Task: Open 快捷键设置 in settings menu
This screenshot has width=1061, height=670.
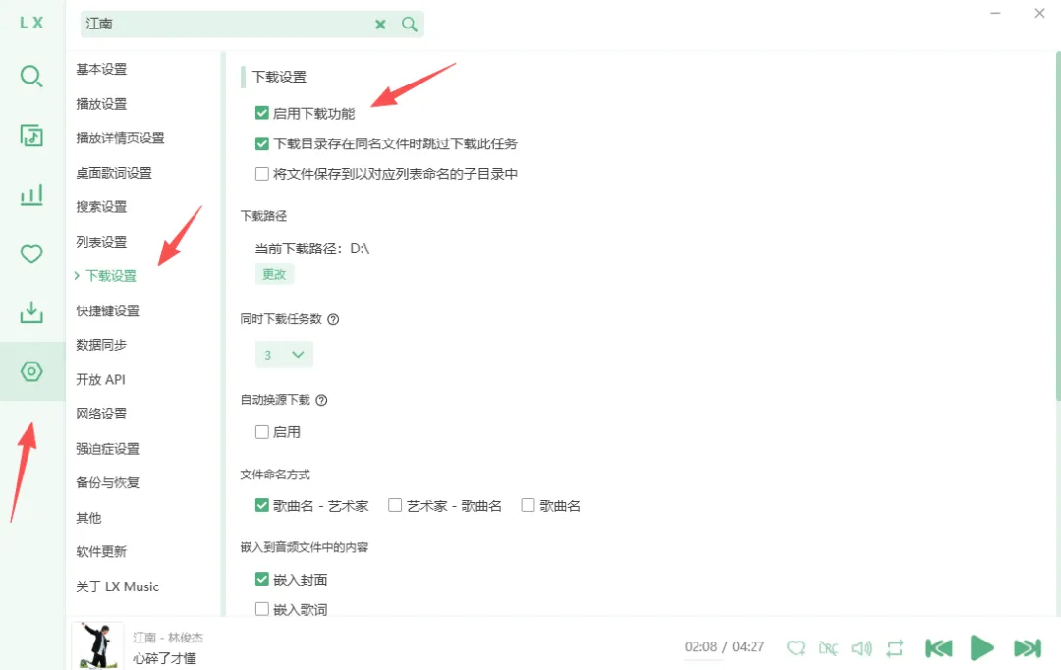Action: pyautogui.click(x=108, y=310)
